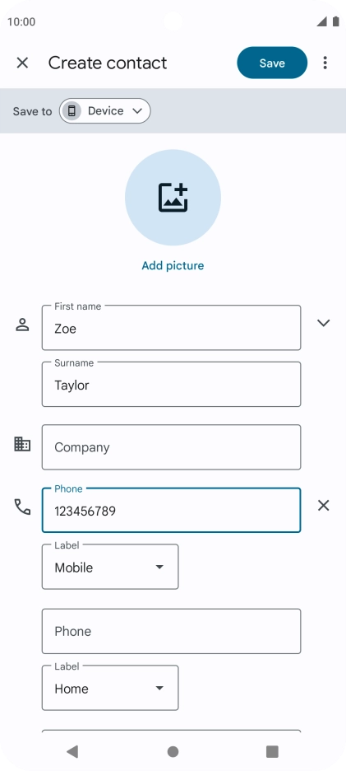
Task: Save the new contact
Action: 272,63
